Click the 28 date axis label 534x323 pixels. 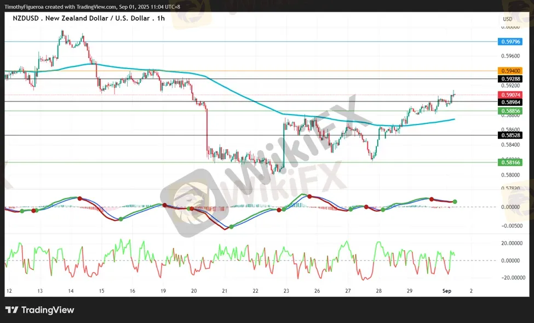point(378,291)
